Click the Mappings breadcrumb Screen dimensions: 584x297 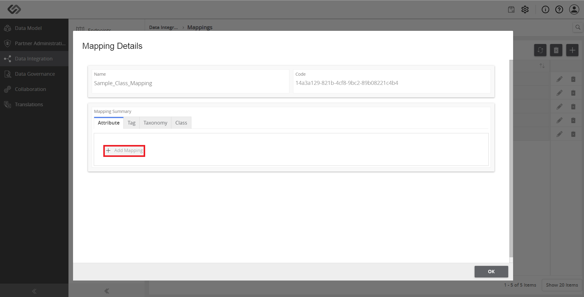pyautogui.click(x=200, y=27)
